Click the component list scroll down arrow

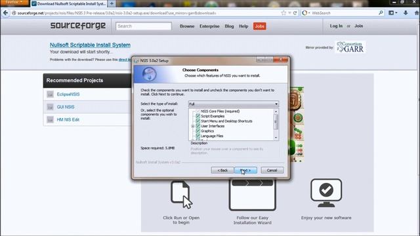click(x=276, y=138)
